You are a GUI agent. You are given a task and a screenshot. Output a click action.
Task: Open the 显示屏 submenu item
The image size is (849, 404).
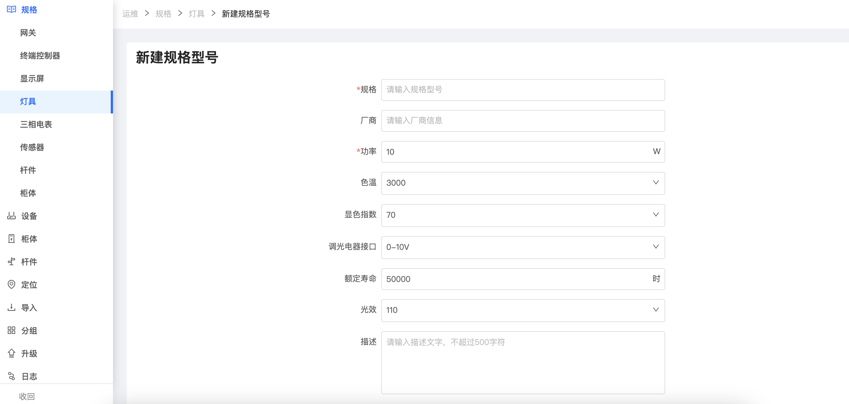[32, 78]
